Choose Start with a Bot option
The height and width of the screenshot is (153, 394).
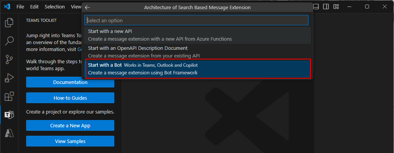tap(198, 69)
